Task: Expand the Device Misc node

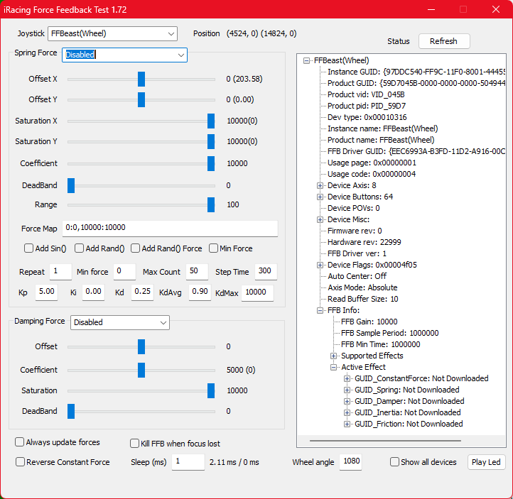Action: point(320,219)
